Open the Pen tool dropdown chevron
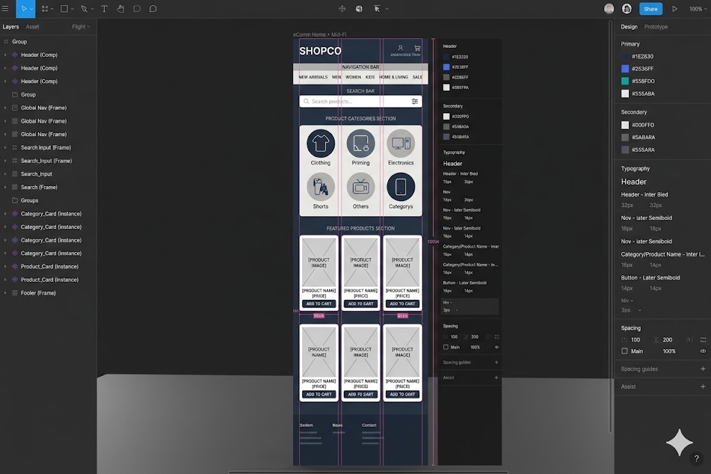Viewport: 711px width, 474px height. click(x=92, y=9)
